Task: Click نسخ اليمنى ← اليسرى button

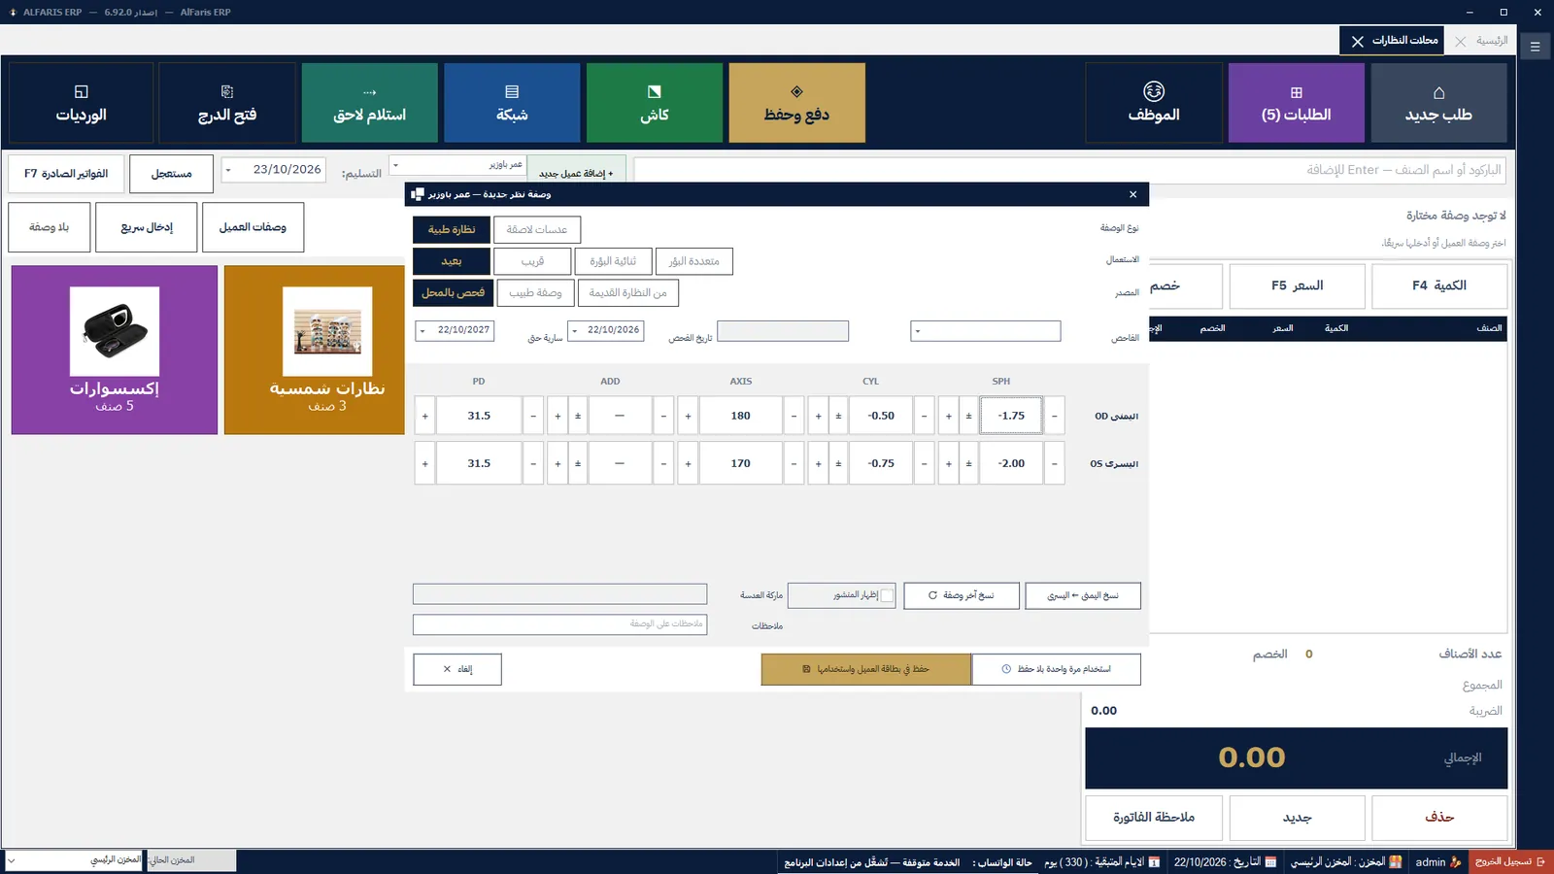Action: click(x=1083, y=595)
